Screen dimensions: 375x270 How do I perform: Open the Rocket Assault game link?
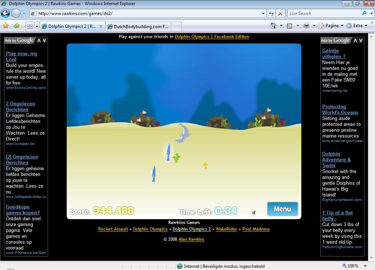click(x=113, y=229)
